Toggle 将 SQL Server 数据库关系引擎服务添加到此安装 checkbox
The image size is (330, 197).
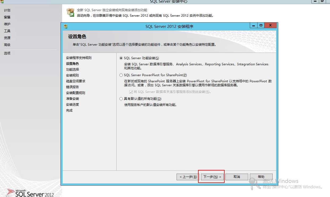click(x=131, y=92)
